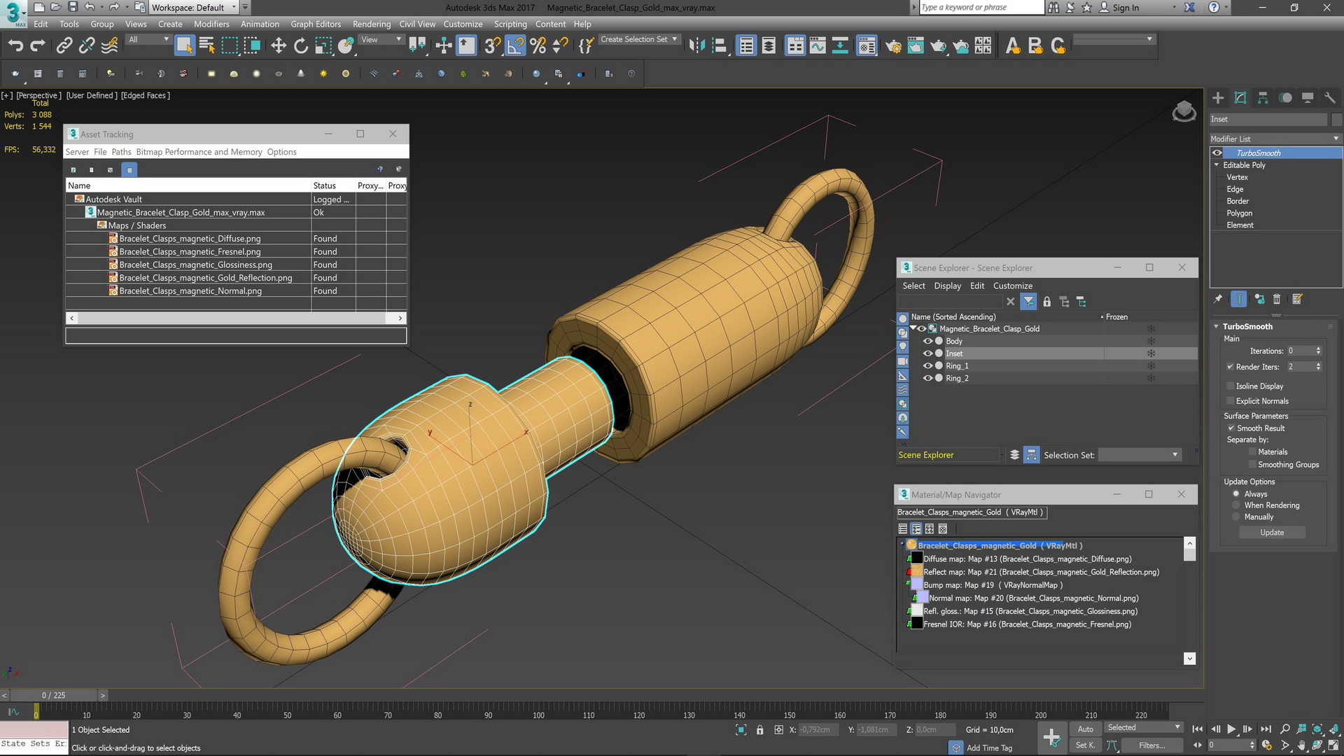
Task: Select Polygon sub-object level
Action: (x=1239, y=213)
